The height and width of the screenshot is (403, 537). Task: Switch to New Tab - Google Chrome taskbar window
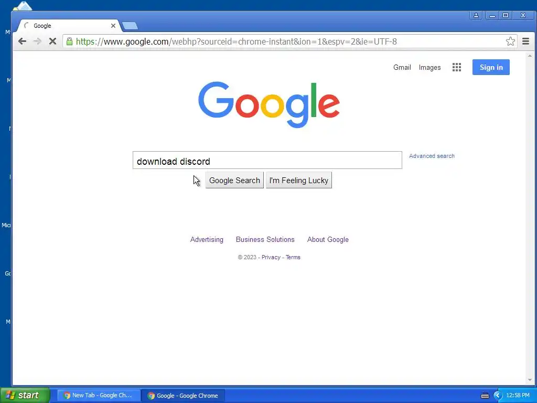[98, 396]
